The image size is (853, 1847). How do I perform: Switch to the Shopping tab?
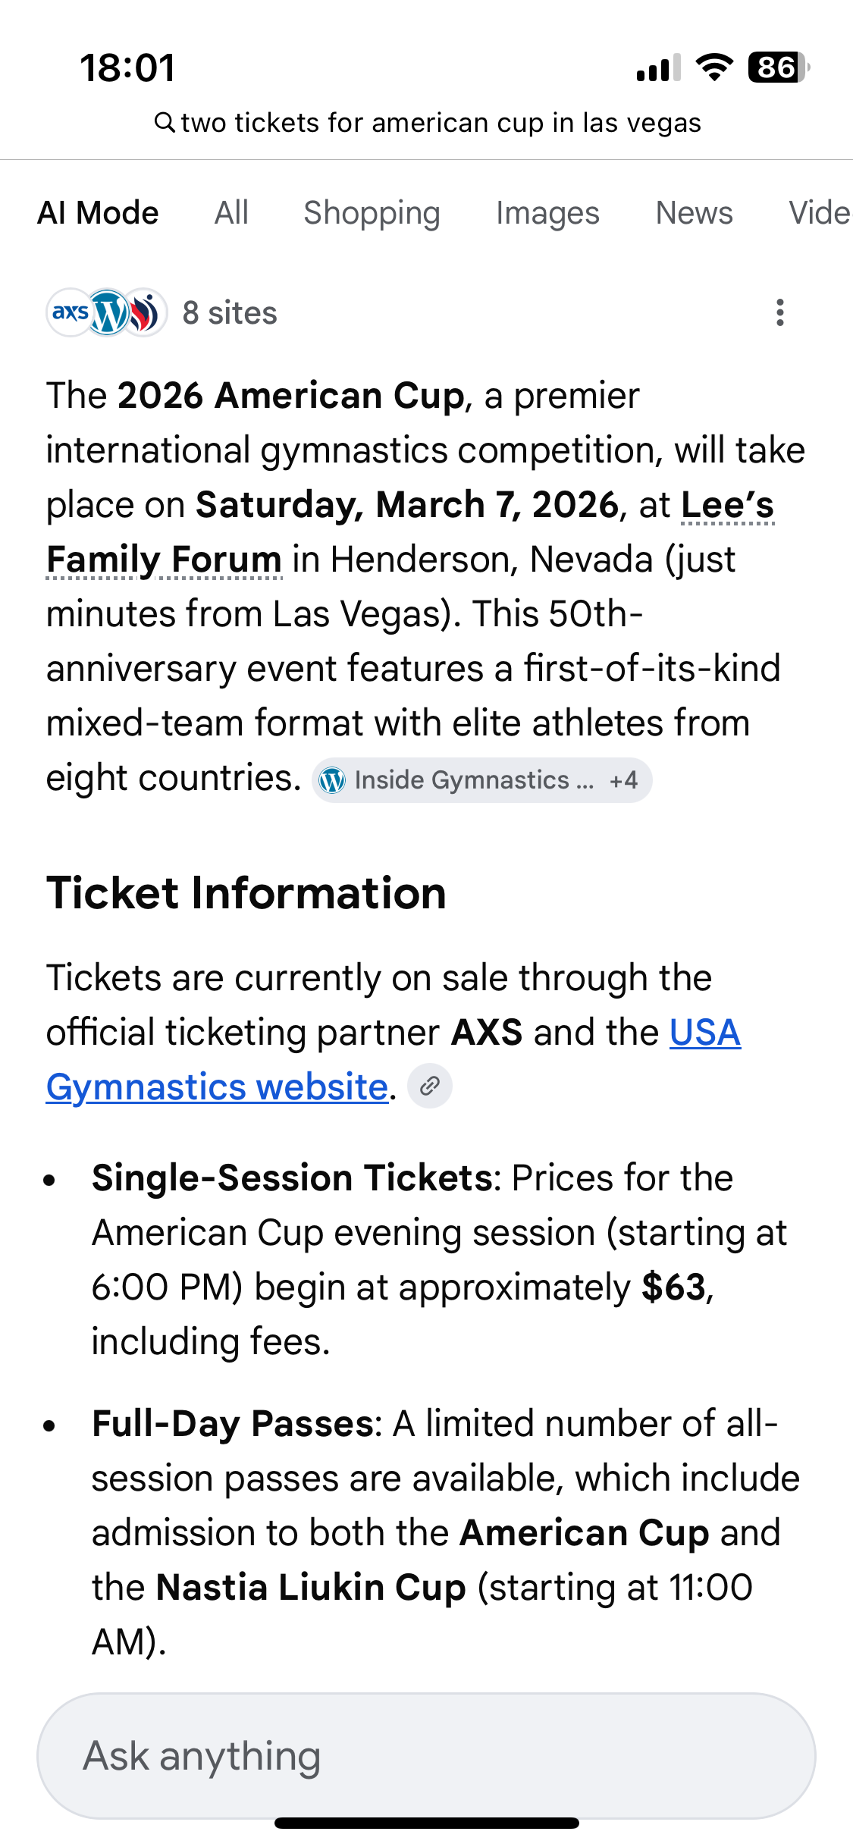(x=372, y=213)
